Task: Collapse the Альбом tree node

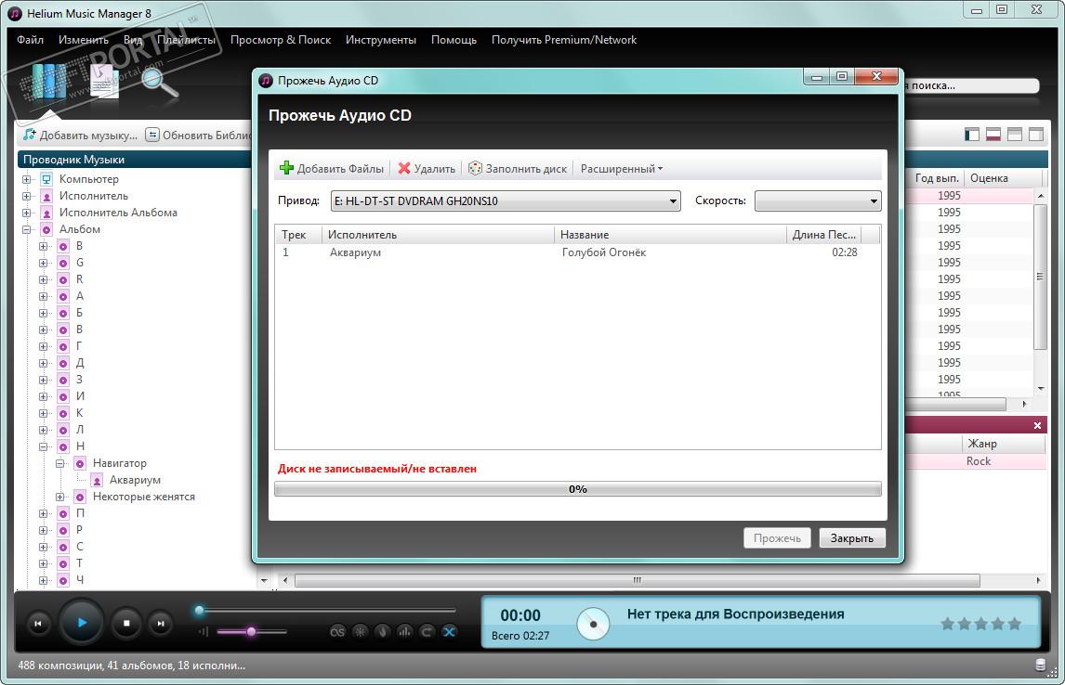Action: [x=27, y=230]
